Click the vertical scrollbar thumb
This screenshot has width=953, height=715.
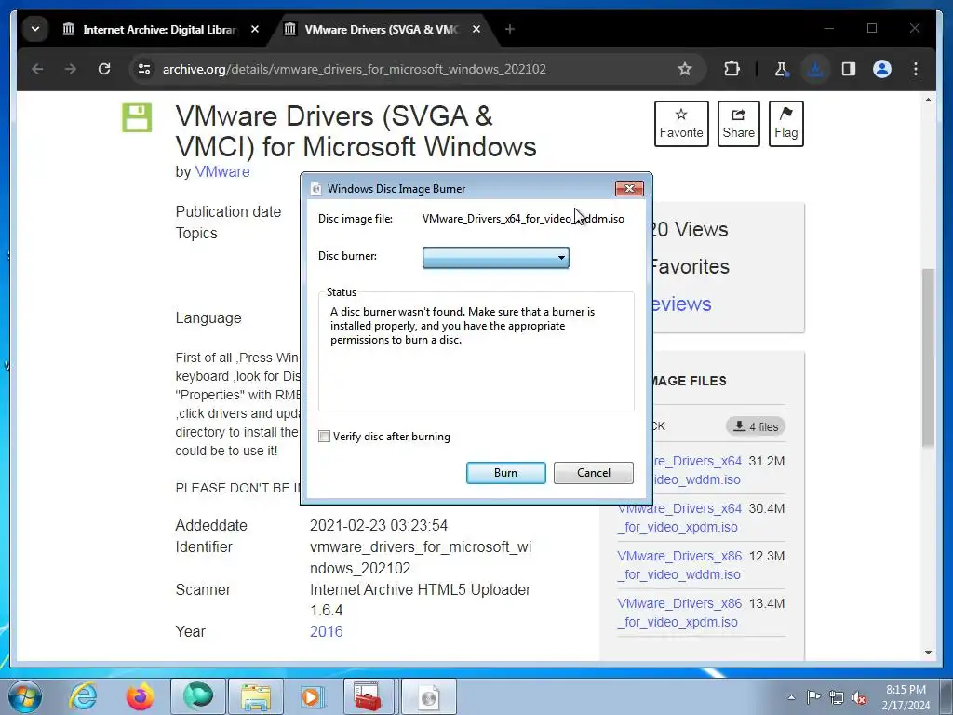[x=928, y=357]
